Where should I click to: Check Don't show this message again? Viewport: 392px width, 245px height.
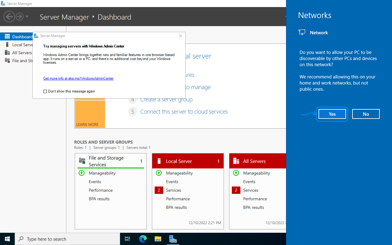[x=45, y=91]
